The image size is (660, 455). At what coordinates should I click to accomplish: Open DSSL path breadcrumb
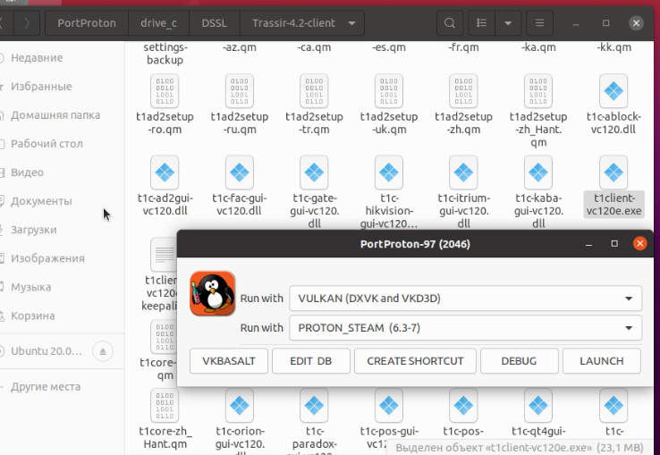point(215,22)
